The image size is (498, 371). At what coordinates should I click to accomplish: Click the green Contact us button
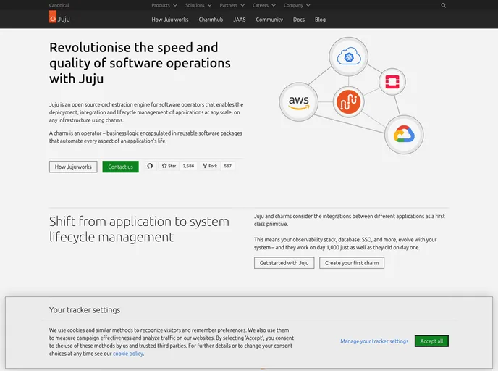(x=120, y=167)
